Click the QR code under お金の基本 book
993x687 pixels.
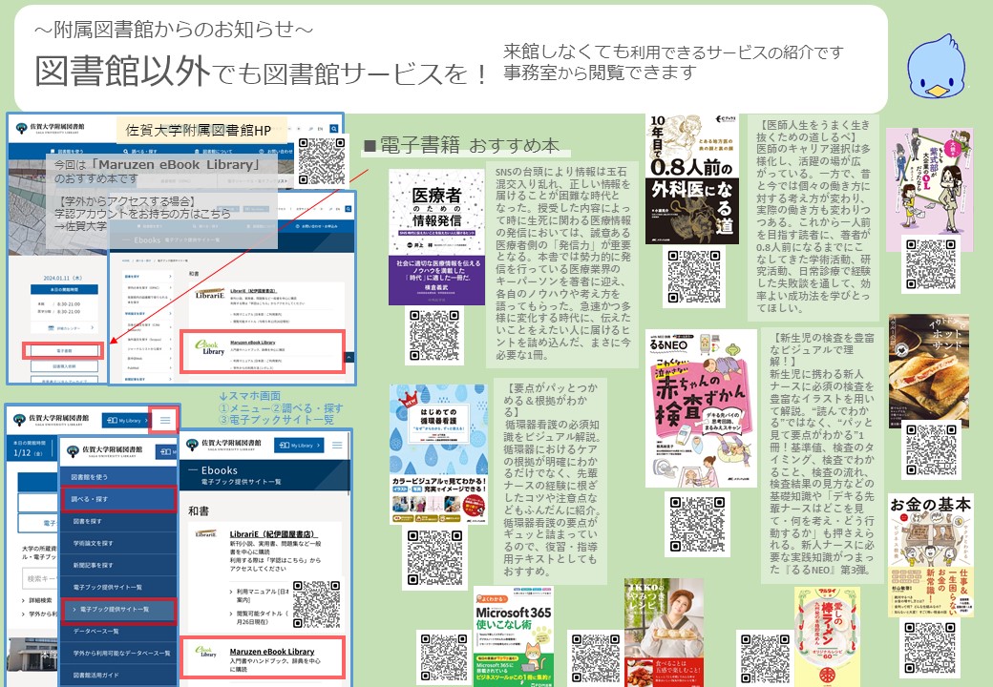coord(930,647)
